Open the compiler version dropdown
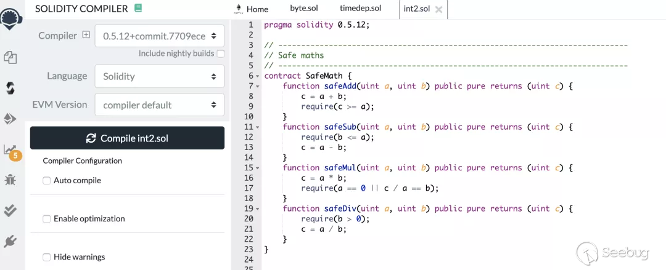 click(x=159, y=36)
